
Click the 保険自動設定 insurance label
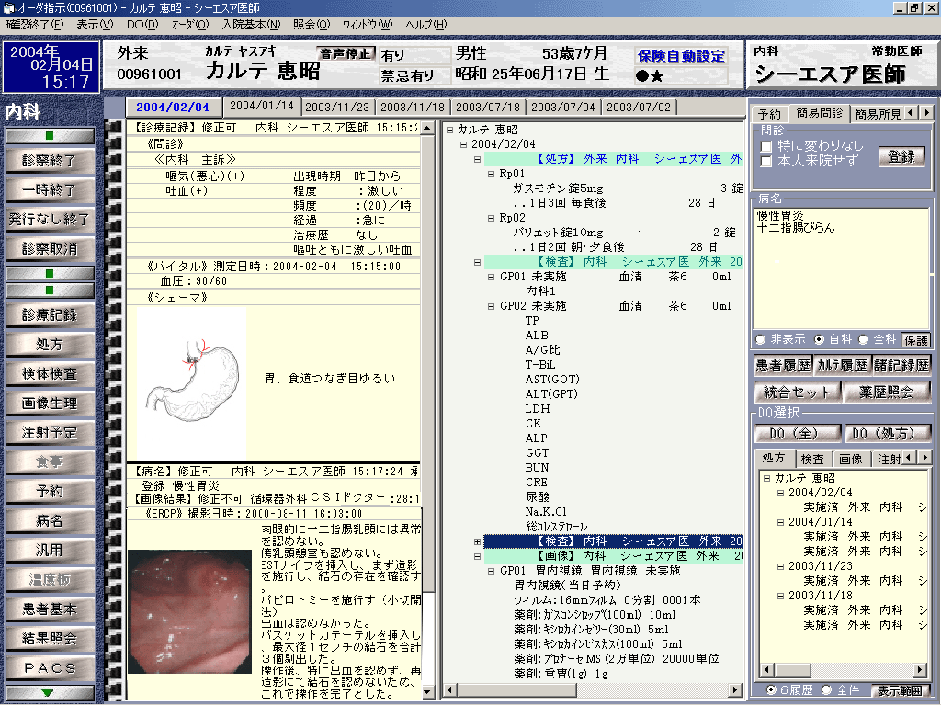click(x=681, y=55)
